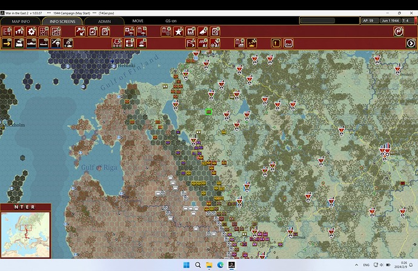Select the INFO SCREENS tab
This screenshot has height=271, width=418.
(x=62, y=21)
